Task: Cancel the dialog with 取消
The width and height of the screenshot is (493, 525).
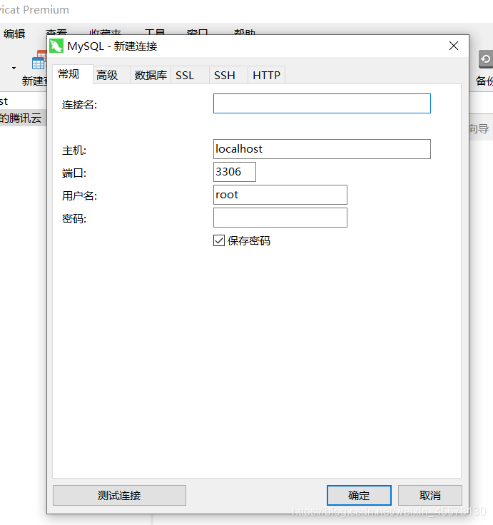Action: [430, 495]
